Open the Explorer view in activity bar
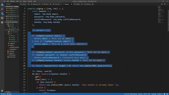Viewport: 169px width, 95px height. [2, 5]
